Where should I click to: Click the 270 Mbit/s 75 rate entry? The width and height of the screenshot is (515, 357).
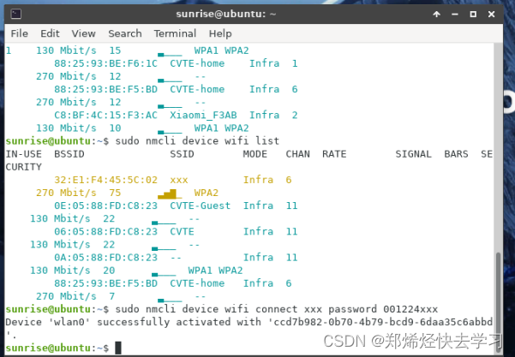coord(79,193)
